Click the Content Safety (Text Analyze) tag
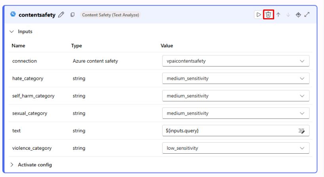The image size is (324, 177). click(x=110, y=15)
